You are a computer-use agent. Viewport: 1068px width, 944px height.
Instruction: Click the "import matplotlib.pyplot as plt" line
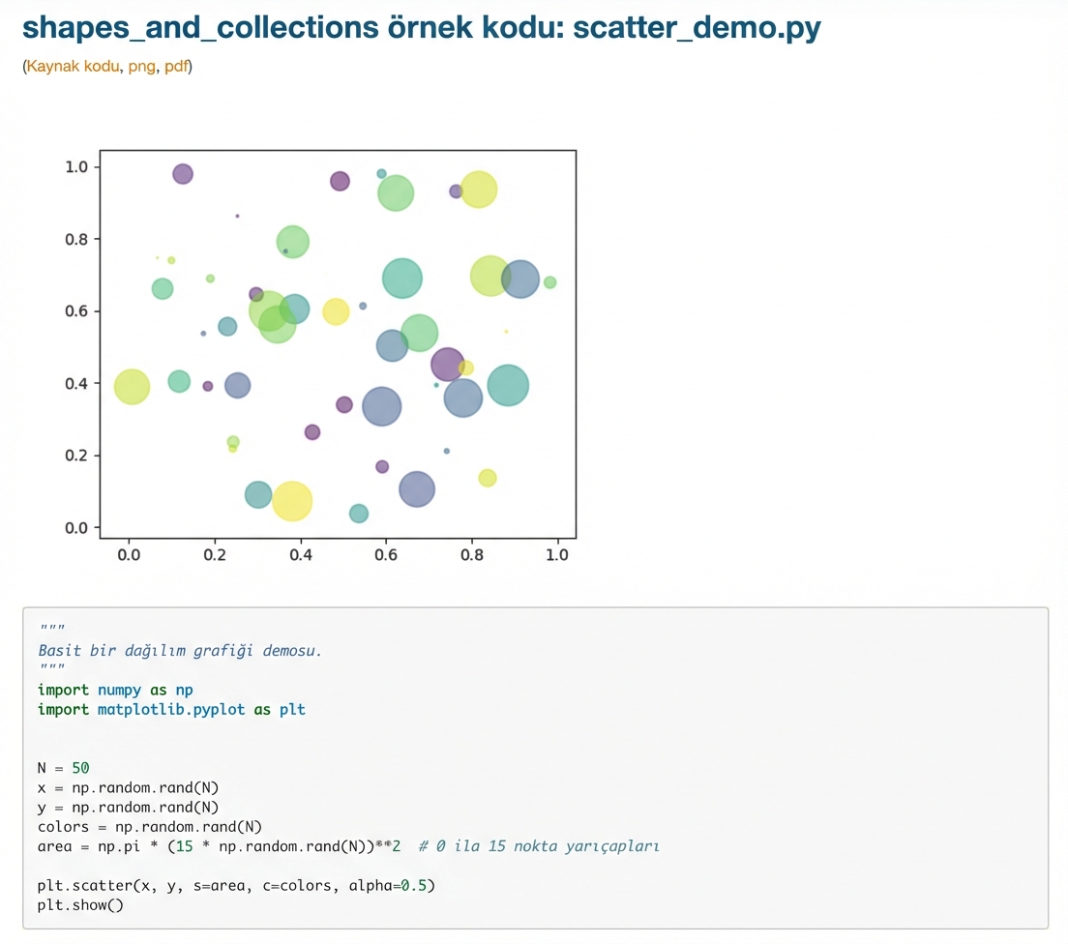click(171, 709)
